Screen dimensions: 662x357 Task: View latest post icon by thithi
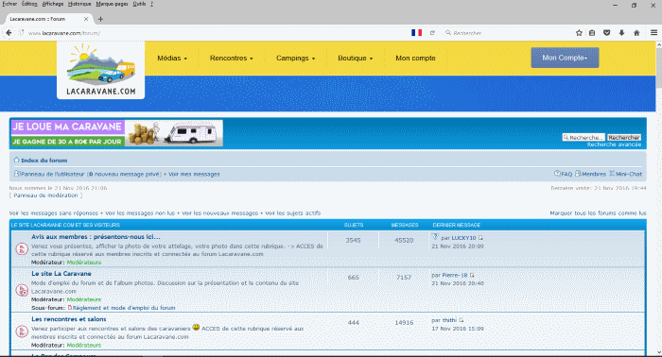(462, 320)
